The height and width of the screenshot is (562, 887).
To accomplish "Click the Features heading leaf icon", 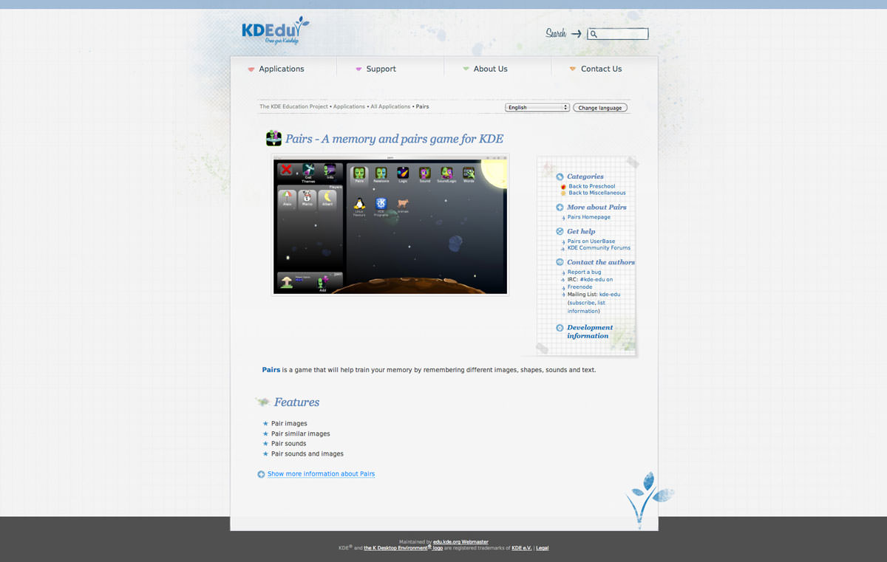I will tap(262, 402).
